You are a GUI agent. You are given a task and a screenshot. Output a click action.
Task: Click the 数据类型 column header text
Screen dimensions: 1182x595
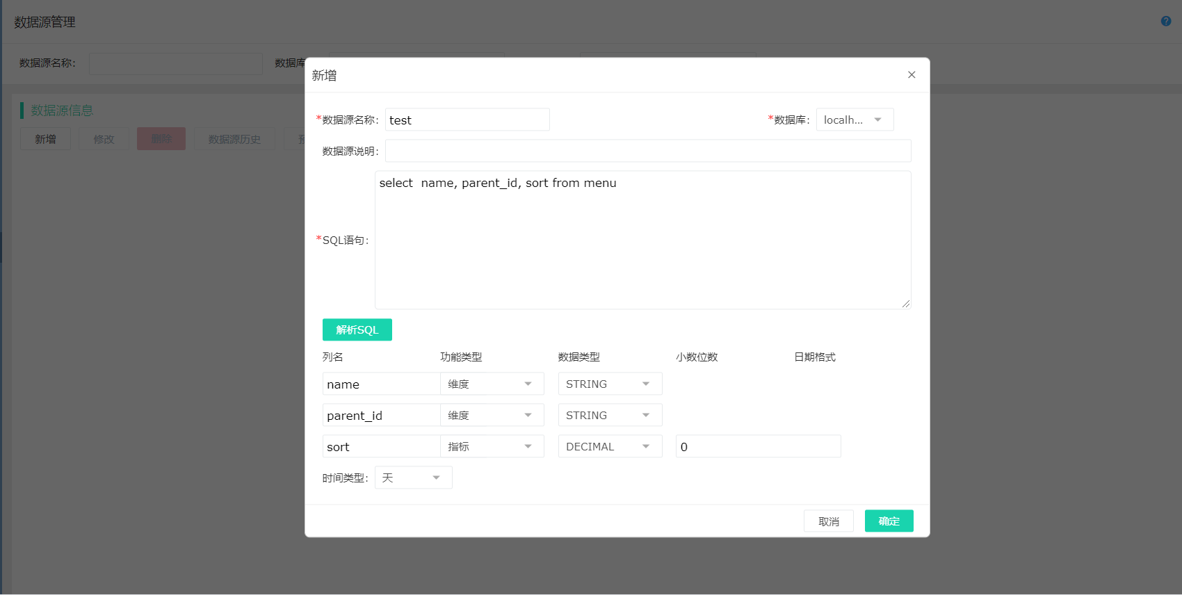[x=578, y=357]
